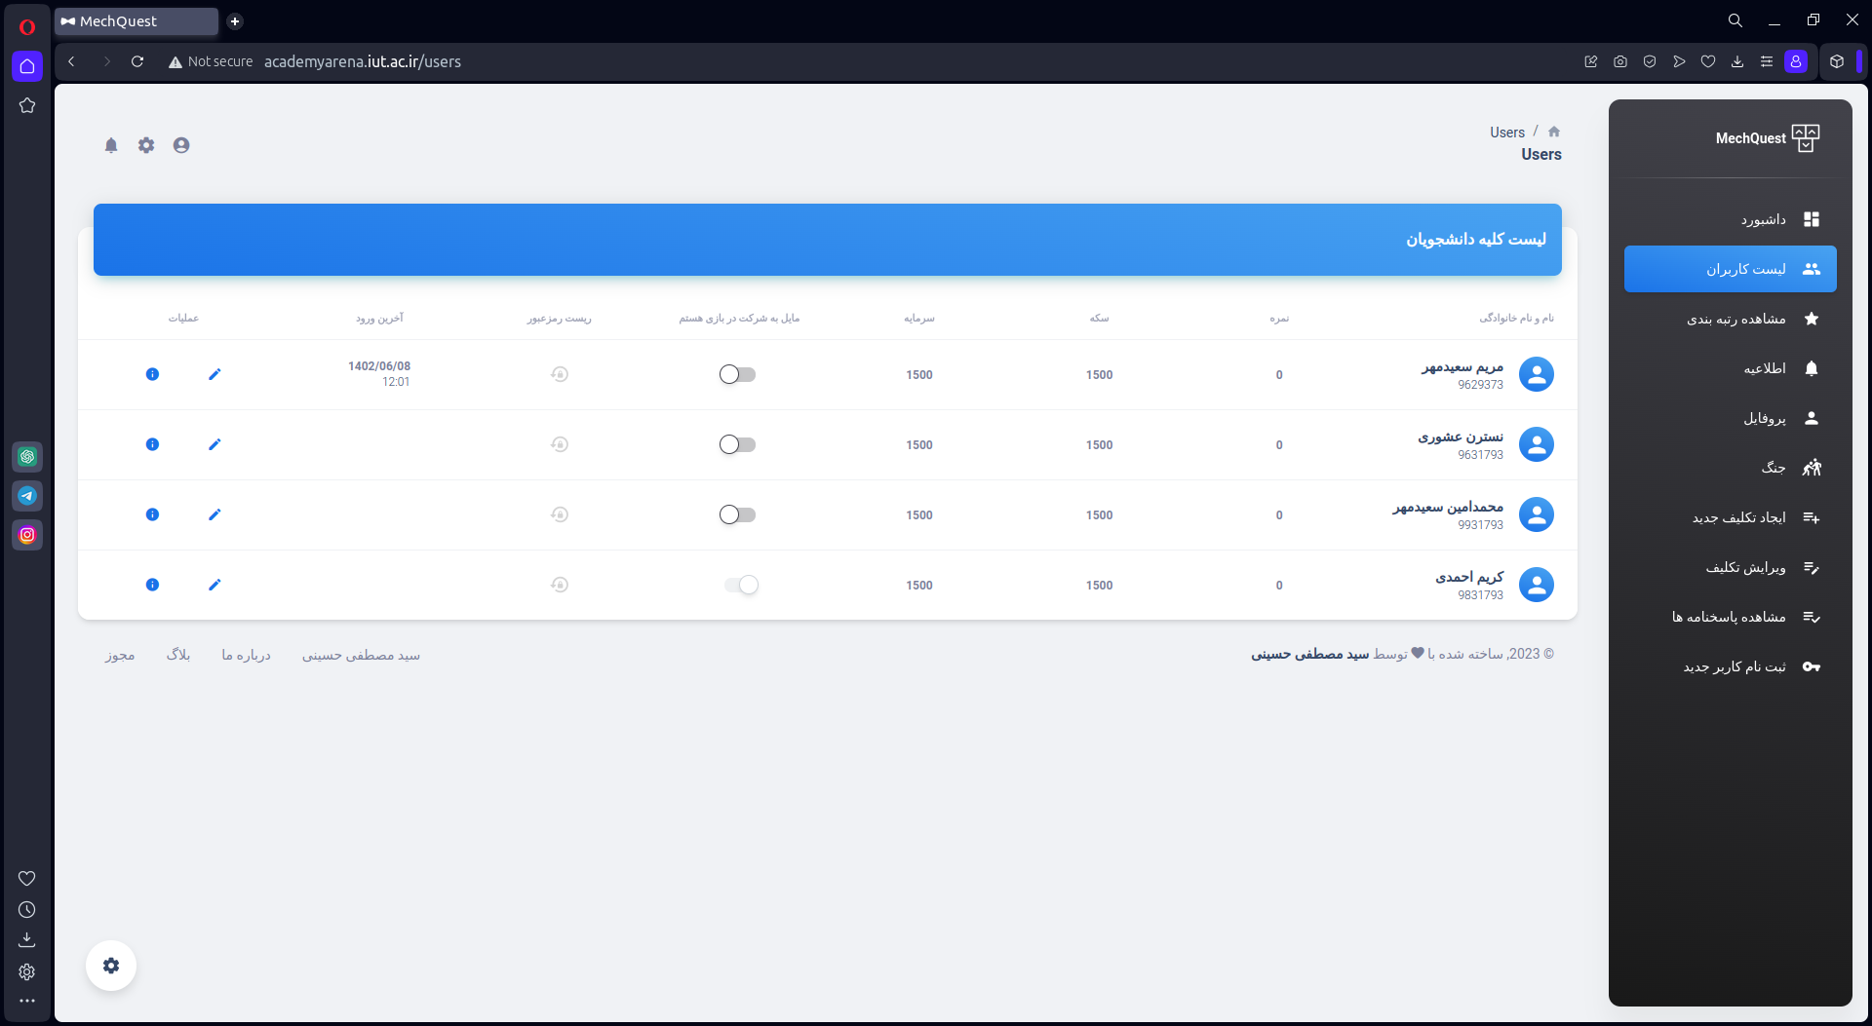Click the home icon in the breadcrumb

point(1554,132)
